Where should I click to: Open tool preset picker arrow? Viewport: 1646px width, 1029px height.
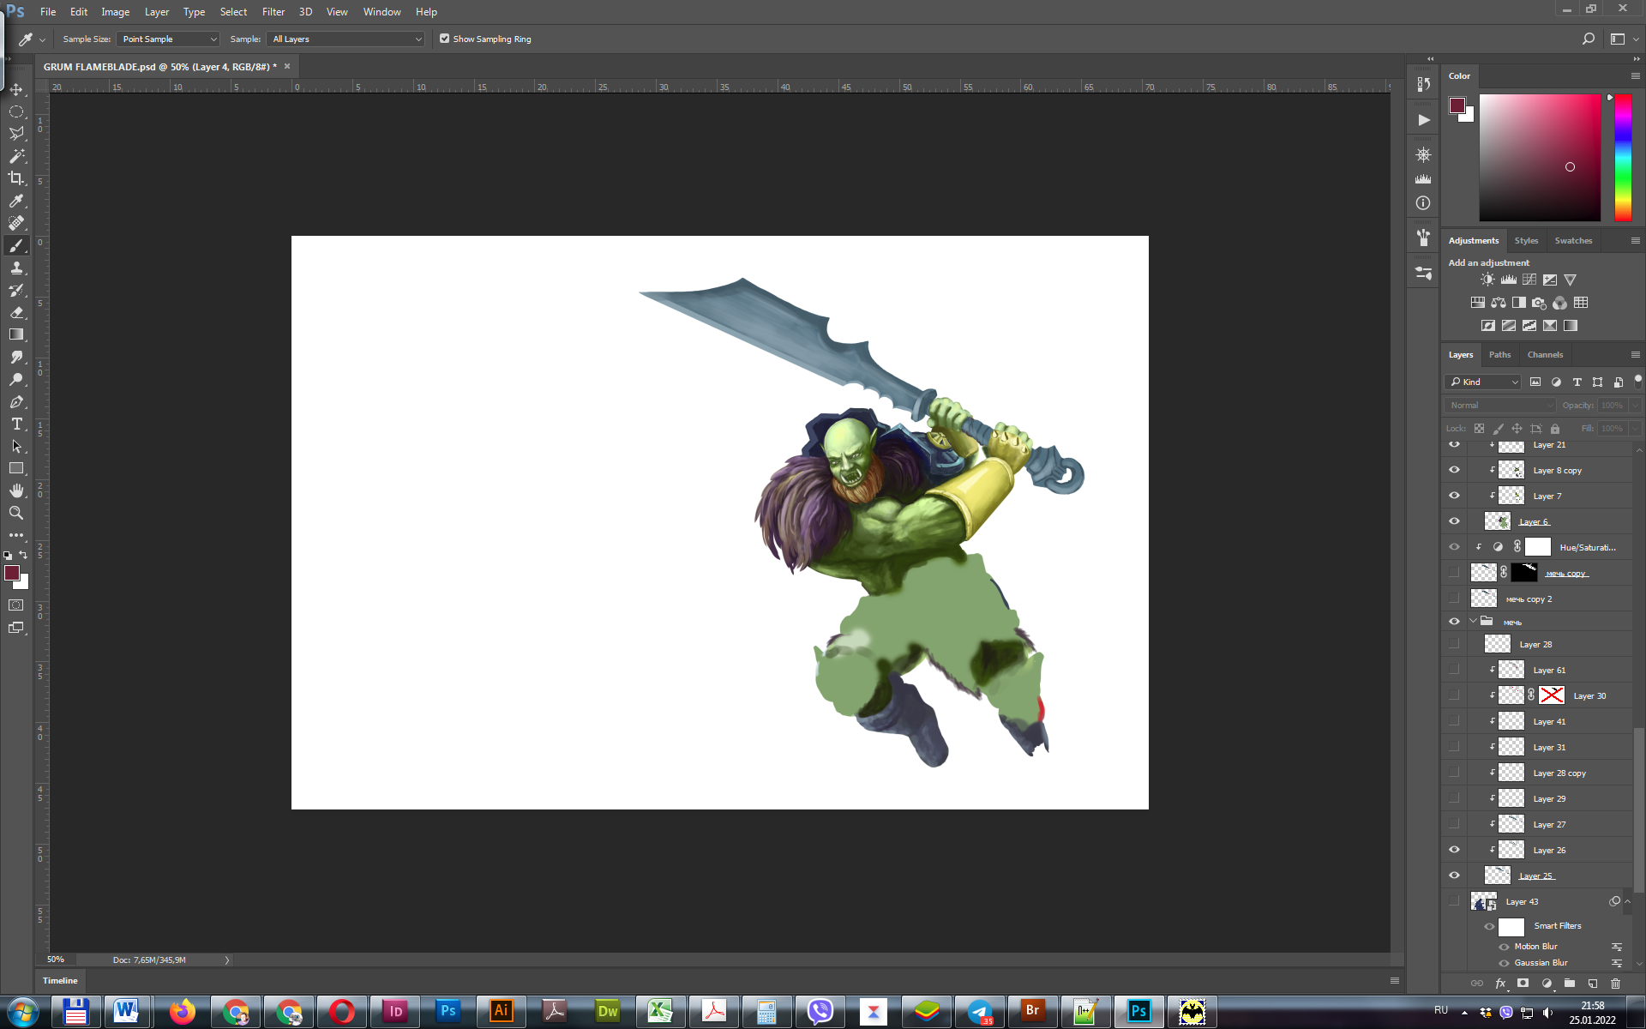click(42, 39)
